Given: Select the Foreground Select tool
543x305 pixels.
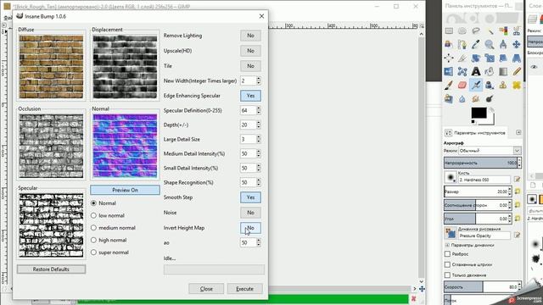Looking at the screenshot, I should click(x=449, y=44).
